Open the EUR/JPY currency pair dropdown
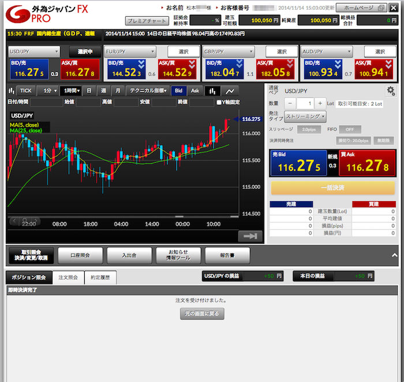The height and width of the screenshot is (382, 404). tap(130, 51)
